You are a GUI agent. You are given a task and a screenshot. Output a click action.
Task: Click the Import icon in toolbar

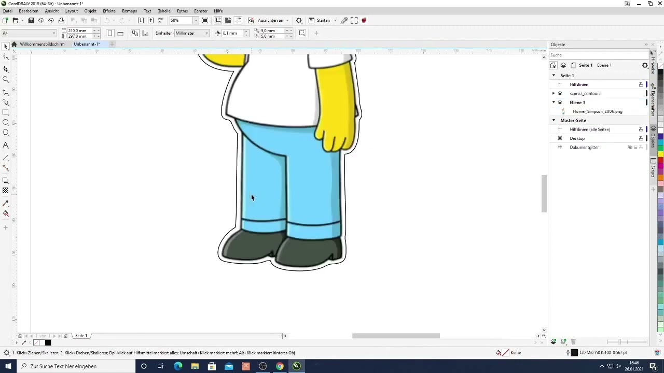point(141,20)
